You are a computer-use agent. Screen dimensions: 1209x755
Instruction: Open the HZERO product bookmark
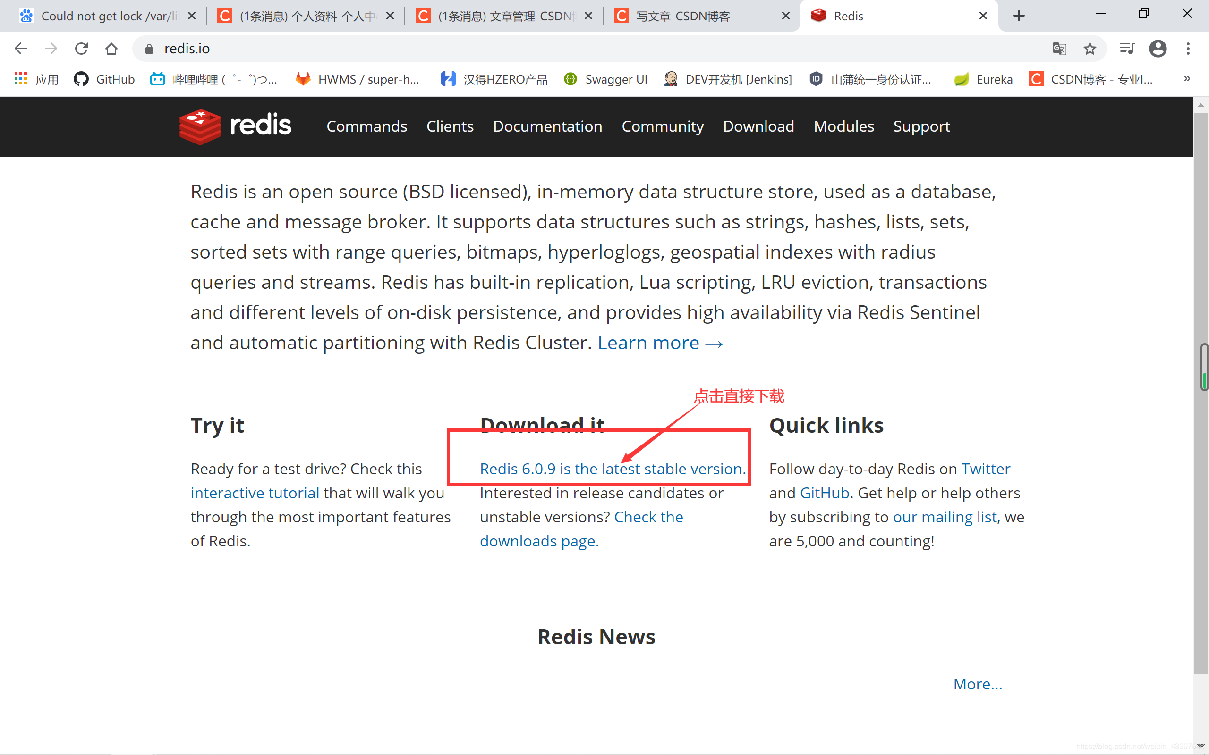coord(494,79)
